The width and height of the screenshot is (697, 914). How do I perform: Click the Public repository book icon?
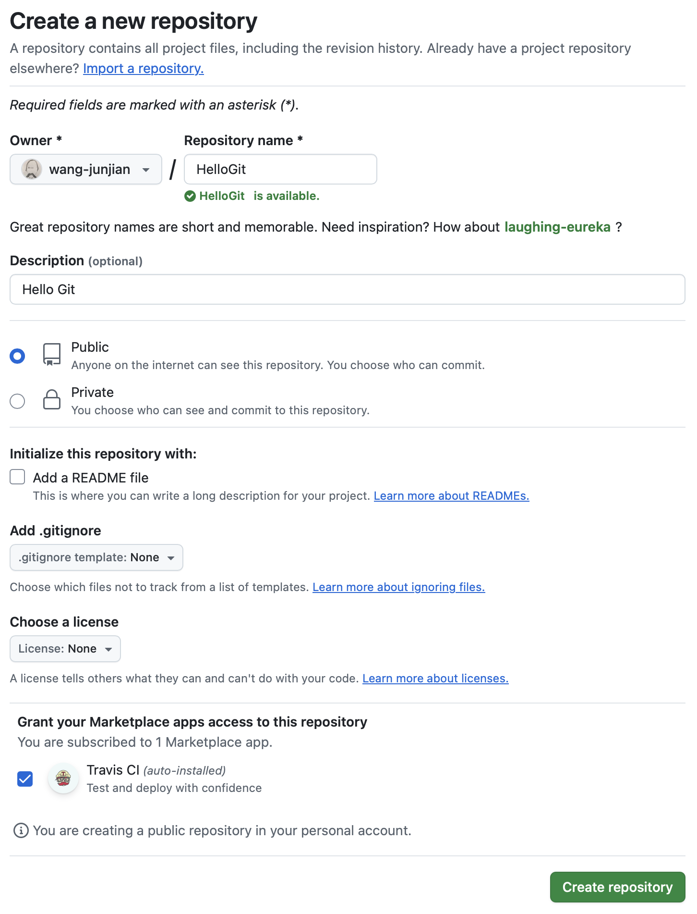click(52, 355)
